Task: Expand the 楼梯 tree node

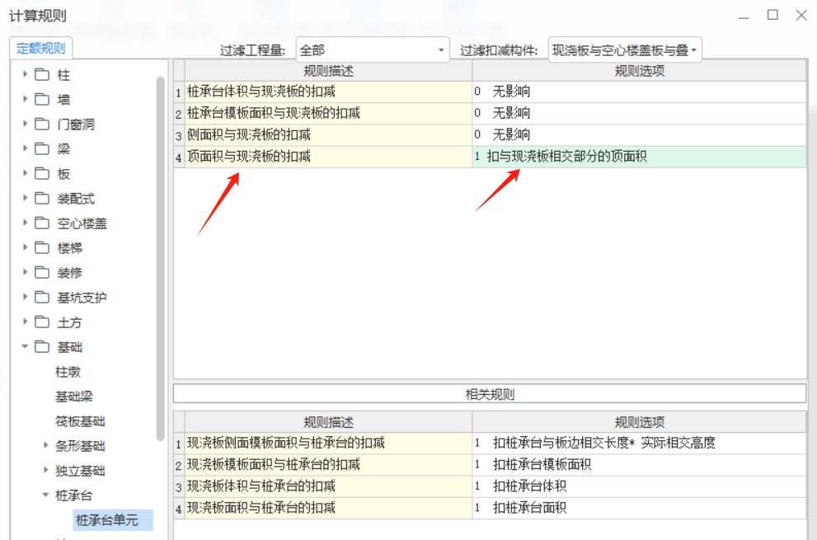Action: [25, 247]
